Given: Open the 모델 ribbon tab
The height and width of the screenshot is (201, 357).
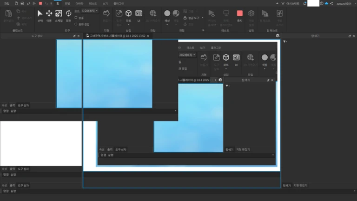Looking at the screenshot, I should 67,3.
